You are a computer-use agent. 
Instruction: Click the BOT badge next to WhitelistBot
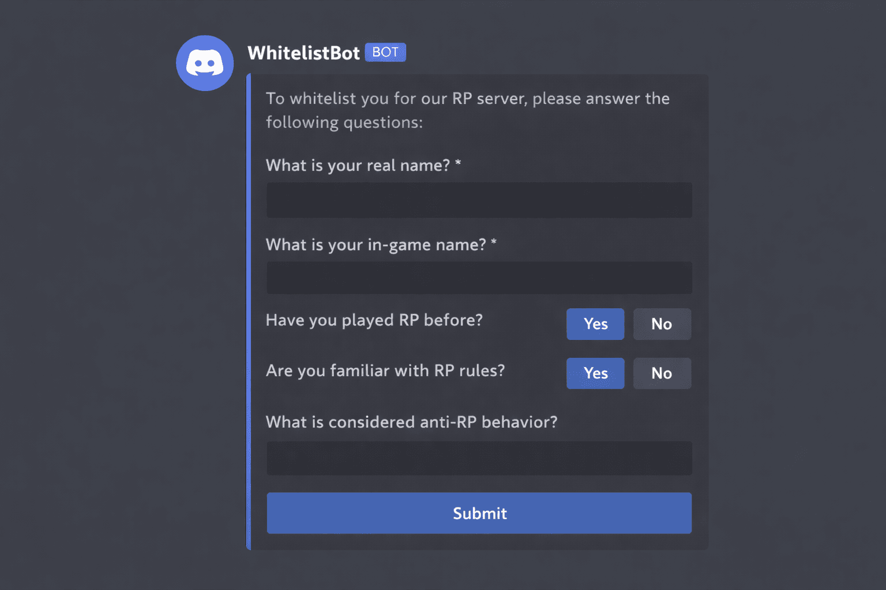click(385, 52)
